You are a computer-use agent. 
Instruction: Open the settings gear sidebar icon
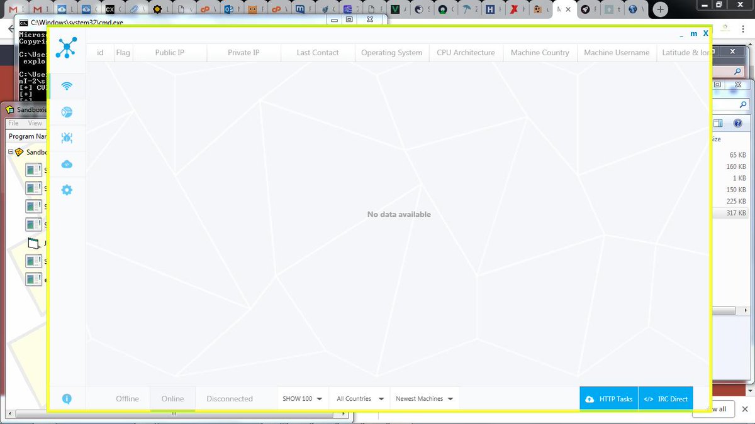click(x=67, y=190)
